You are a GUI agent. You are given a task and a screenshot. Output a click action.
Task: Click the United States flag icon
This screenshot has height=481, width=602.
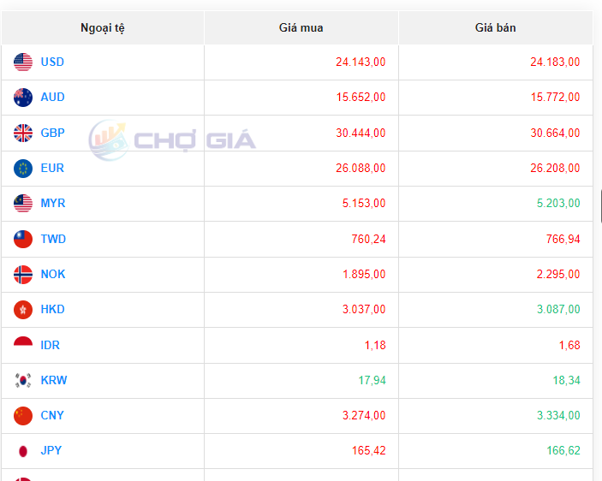(23, 62)
